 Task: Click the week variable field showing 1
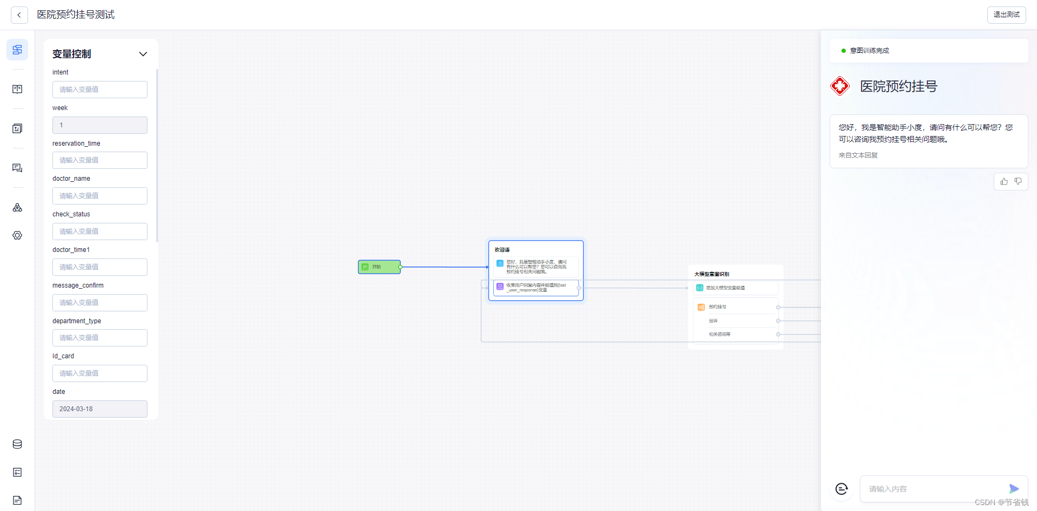(x=100, y=125)
